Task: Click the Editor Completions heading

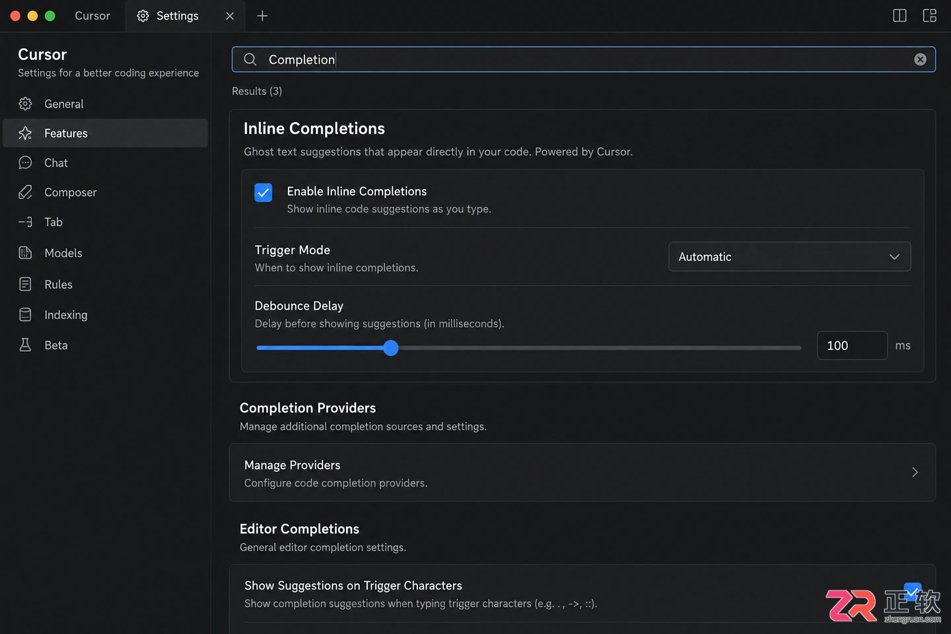Action: [299, 528]
